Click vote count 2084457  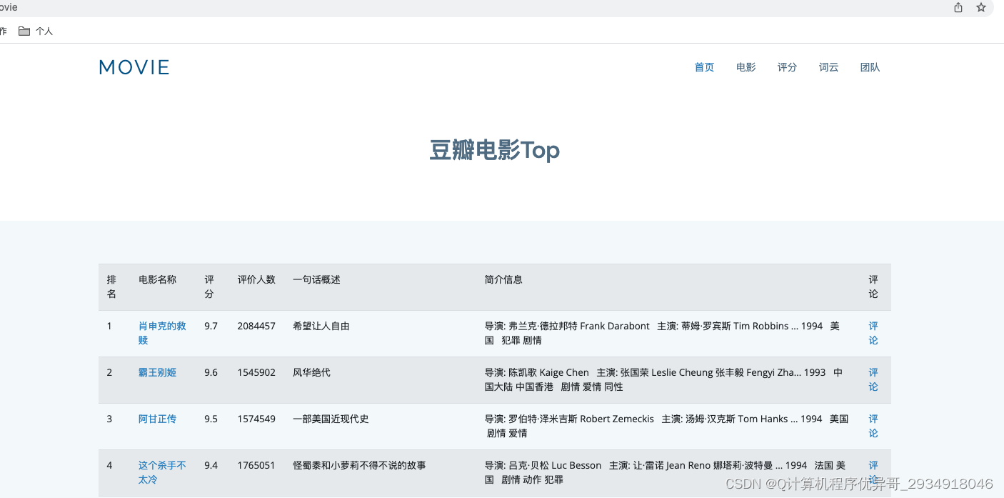tap(256, 326)
